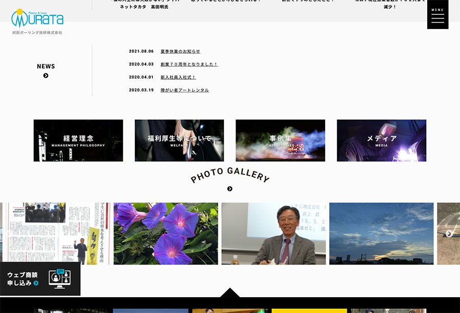Open the 障がい者アートレンタル news article
460x313 pixels.
[x=185, y=90]
